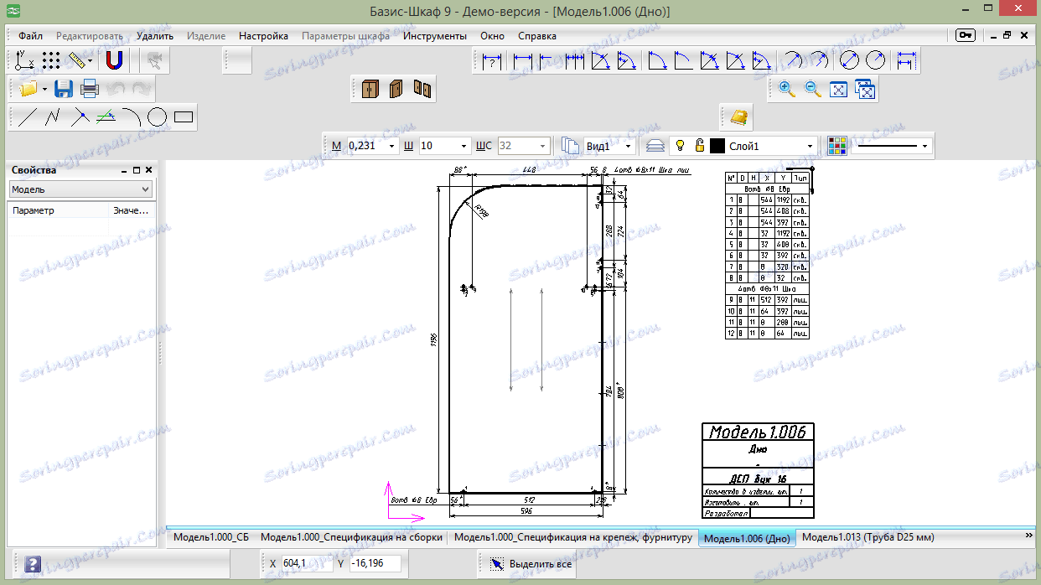
Task: Click the X coordinate input field
Action: [x=306, y=564]
